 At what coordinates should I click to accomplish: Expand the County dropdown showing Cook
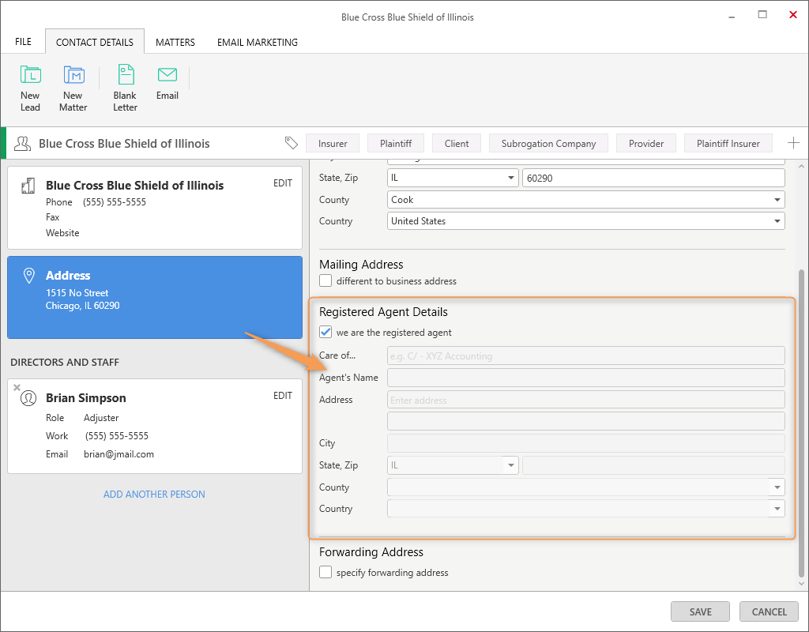pyautogui.click(x=586, y=200)
